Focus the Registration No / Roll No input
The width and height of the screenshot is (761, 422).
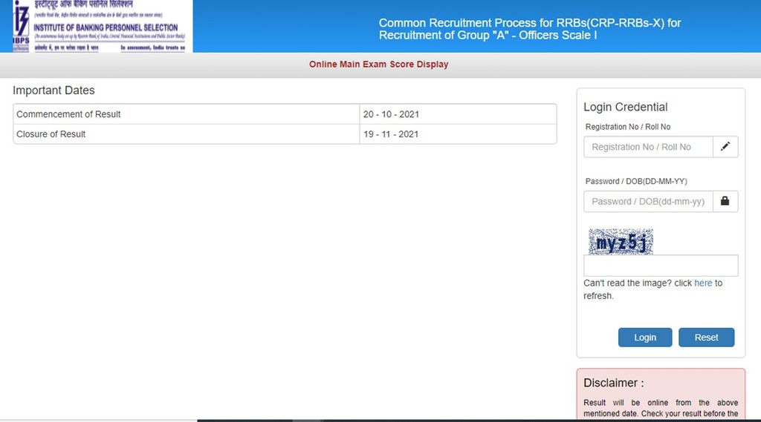(648, 147)
